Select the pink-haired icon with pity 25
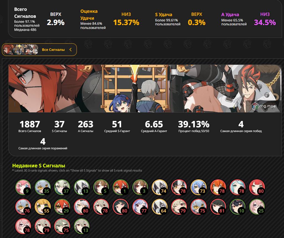 [x=257, y=207]
